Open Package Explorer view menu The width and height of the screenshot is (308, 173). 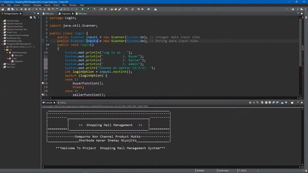click(x=38, y=17)
